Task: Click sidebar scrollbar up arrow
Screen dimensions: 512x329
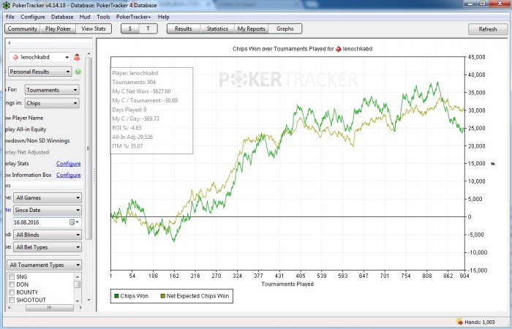Action: pyautogui.click(x=89, y=54)
